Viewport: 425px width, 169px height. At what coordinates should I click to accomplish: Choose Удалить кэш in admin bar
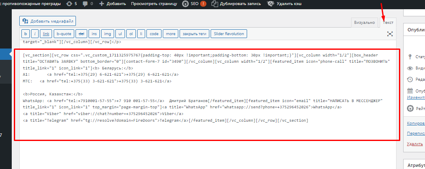click(x=289, y=4)
